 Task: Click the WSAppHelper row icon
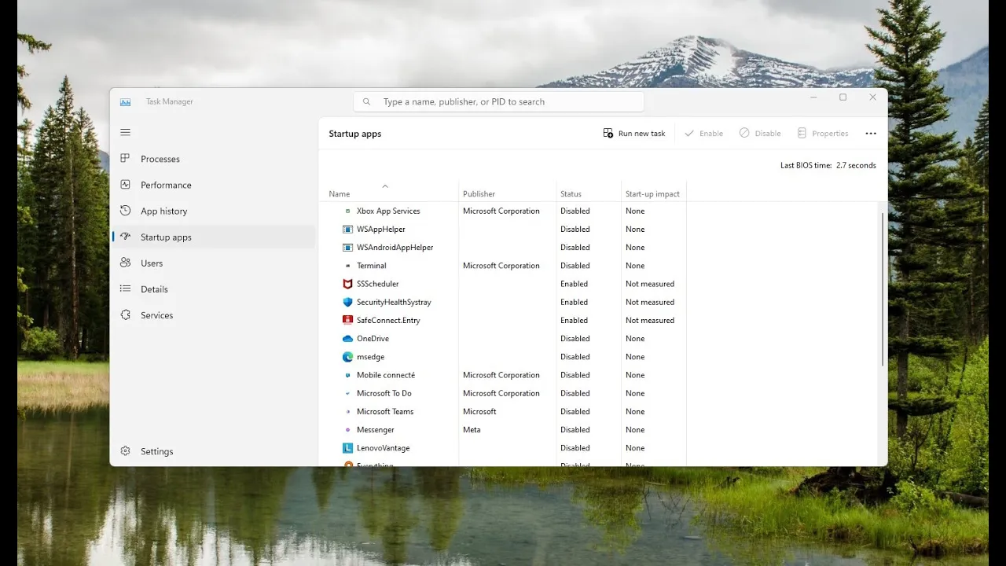click(x=348, y=229)
